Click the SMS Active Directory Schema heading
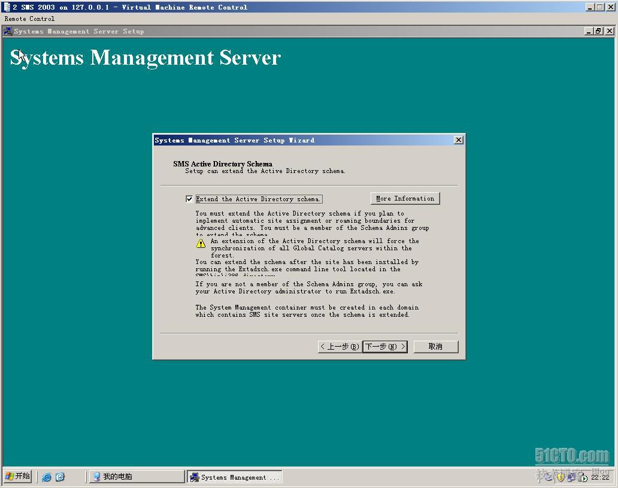Viewport: 618px width, 488px height. 222,163
